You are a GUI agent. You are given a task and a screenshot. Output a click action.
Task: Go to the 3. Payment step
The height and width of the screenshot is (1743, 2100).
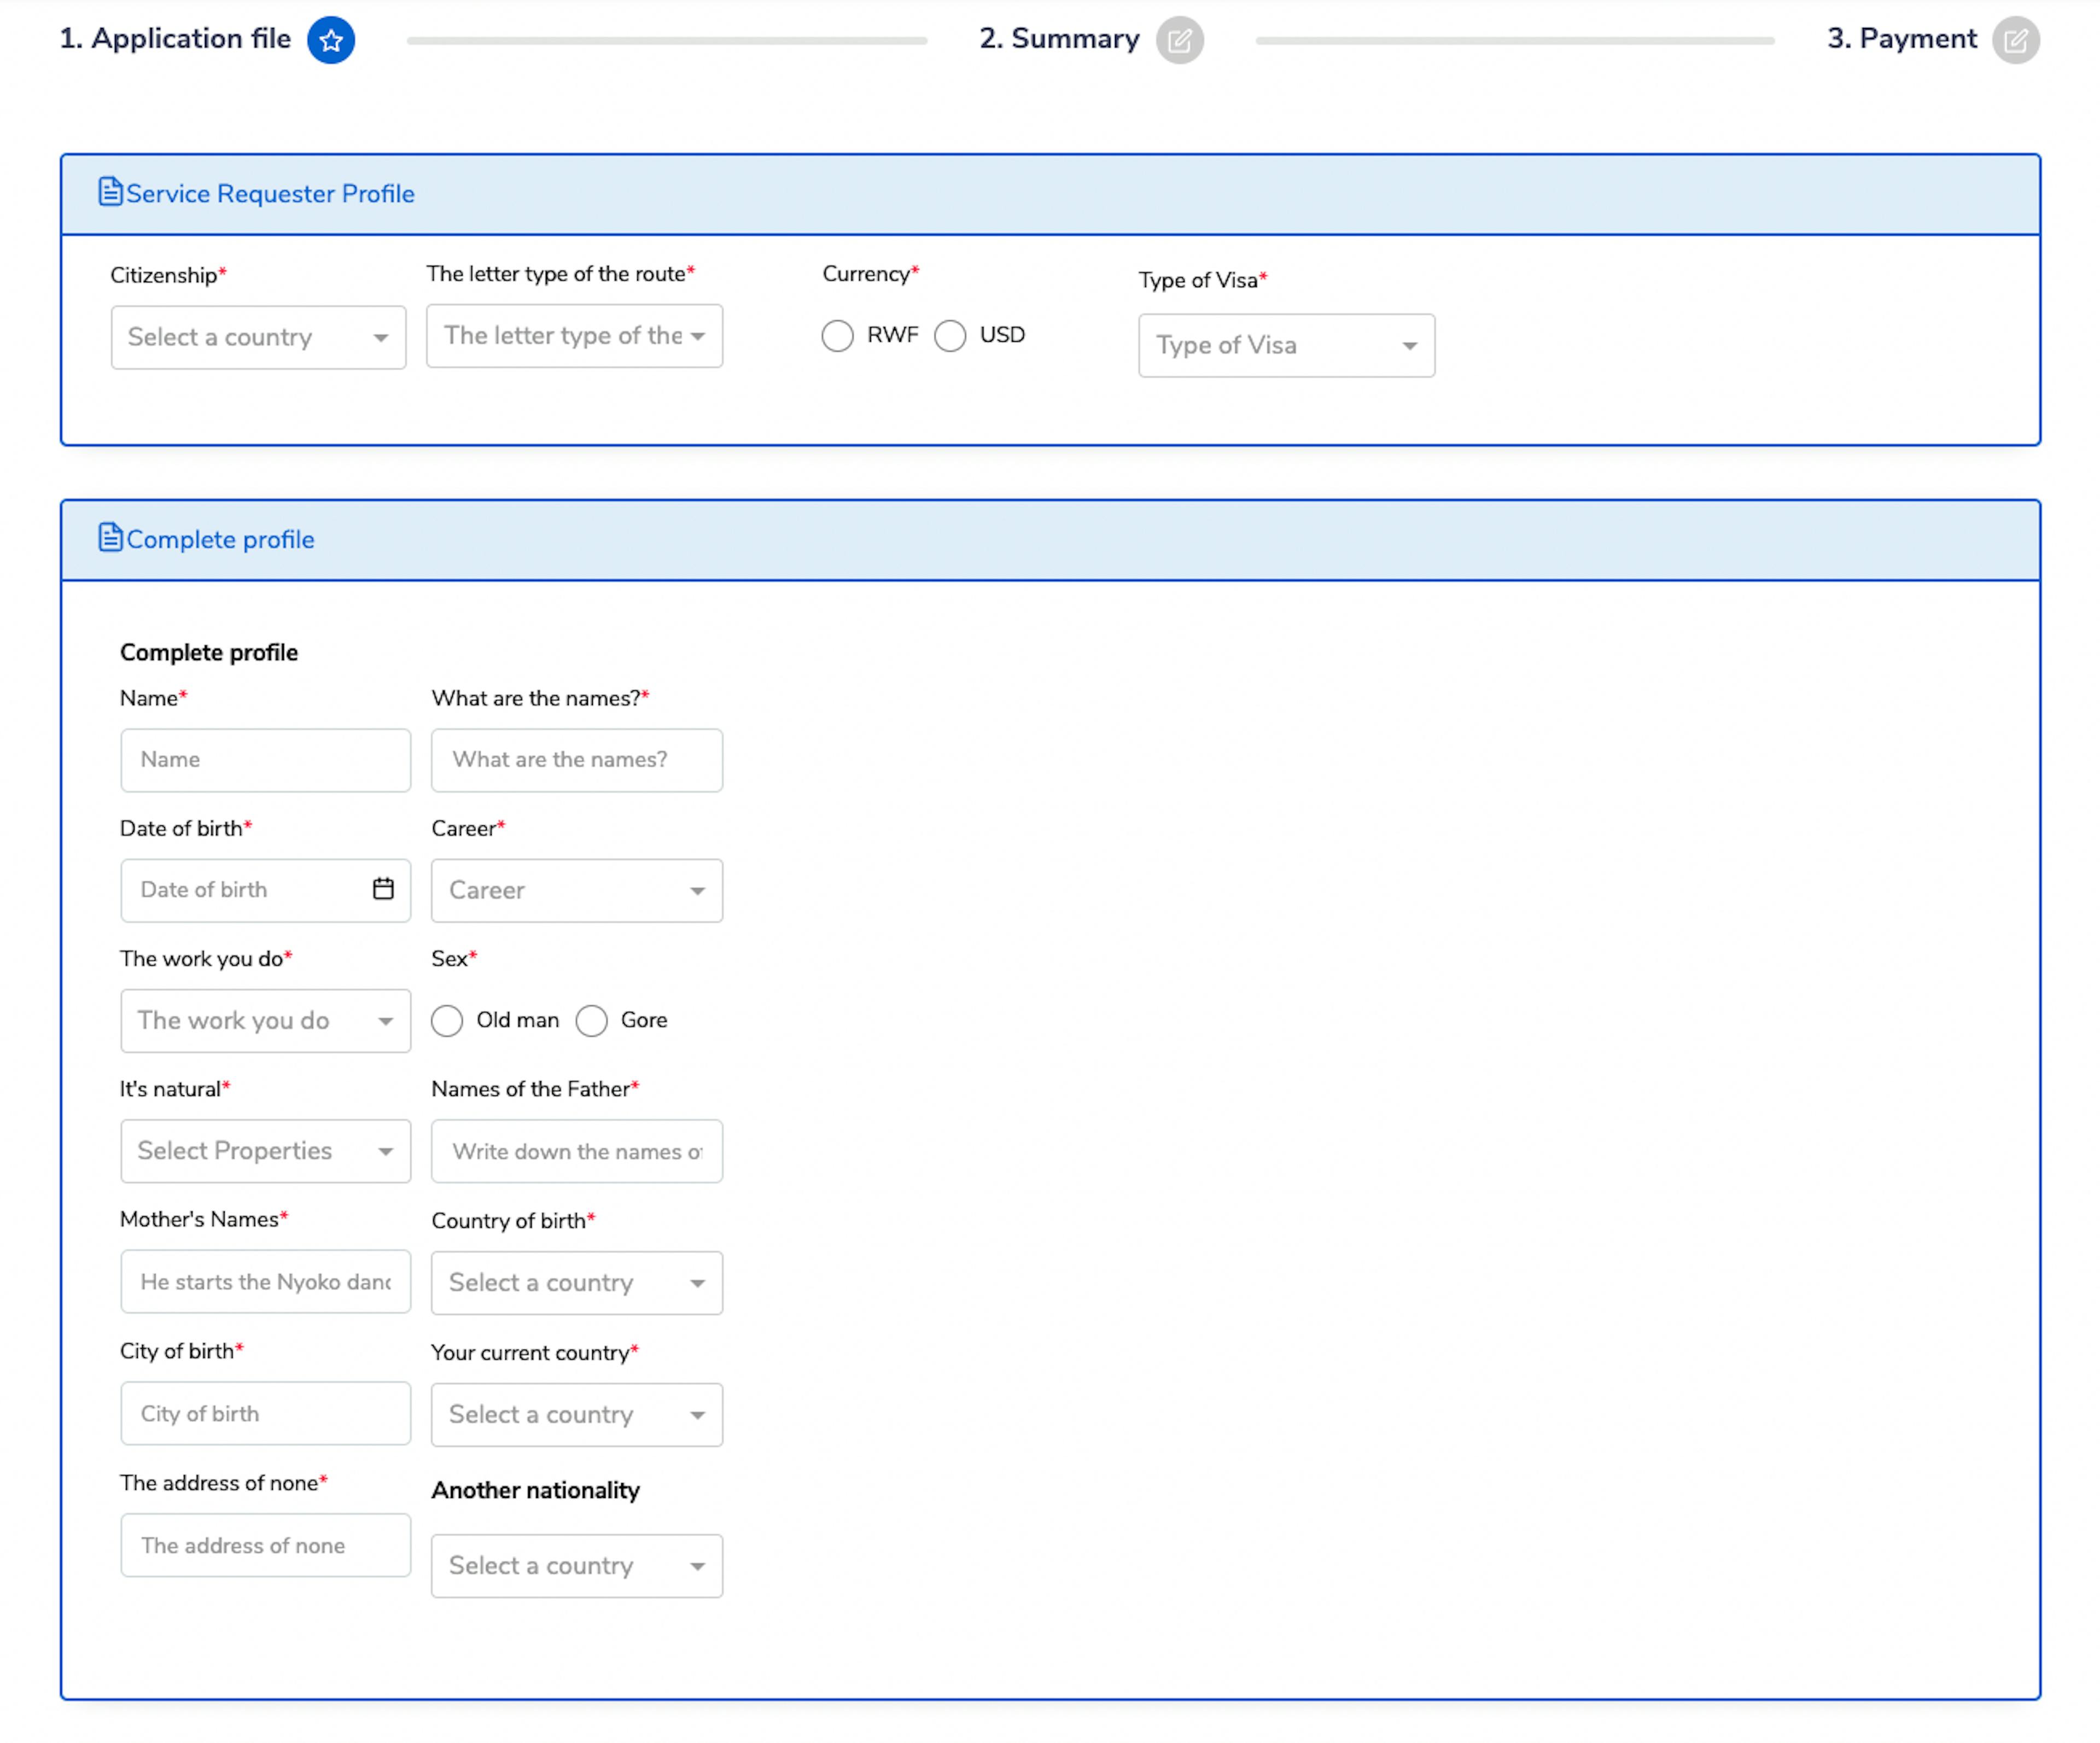[1902, 39]
